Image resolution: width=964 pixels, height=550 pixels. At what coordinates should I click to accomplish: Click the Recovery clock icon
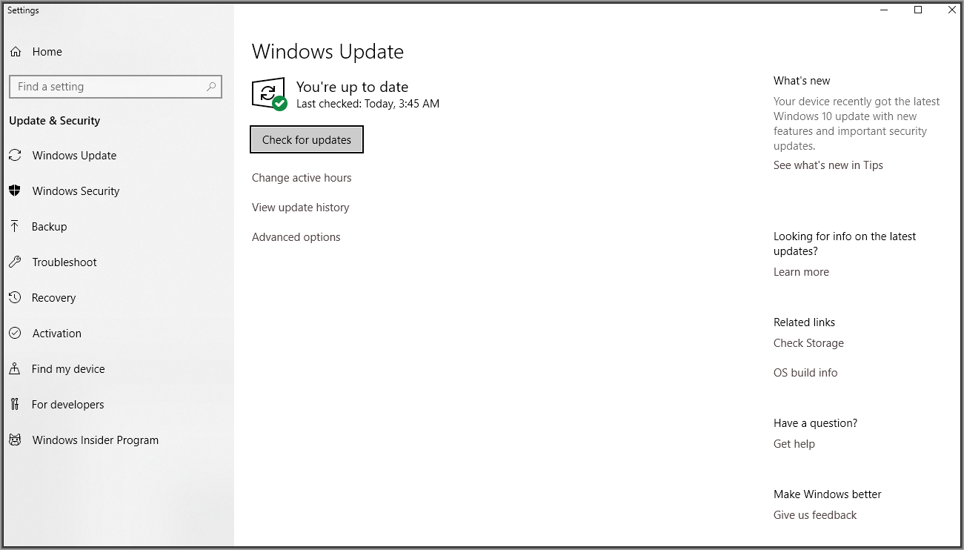[x=15, y=298]
